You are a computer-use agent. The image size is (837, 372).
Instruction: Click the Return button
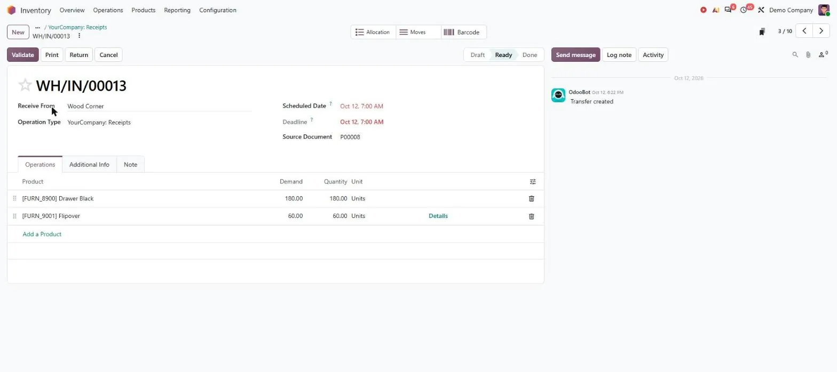(x=79, y=55)
